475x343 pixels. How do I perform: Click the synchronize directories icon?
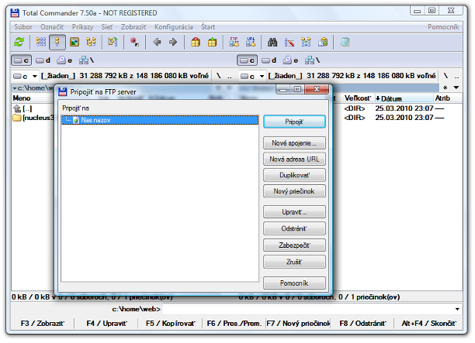point(306,42)
